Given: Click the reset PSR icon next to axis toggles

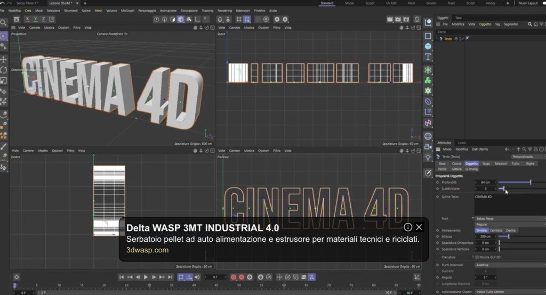Looking at the screenshot, I should pos(52,19).
